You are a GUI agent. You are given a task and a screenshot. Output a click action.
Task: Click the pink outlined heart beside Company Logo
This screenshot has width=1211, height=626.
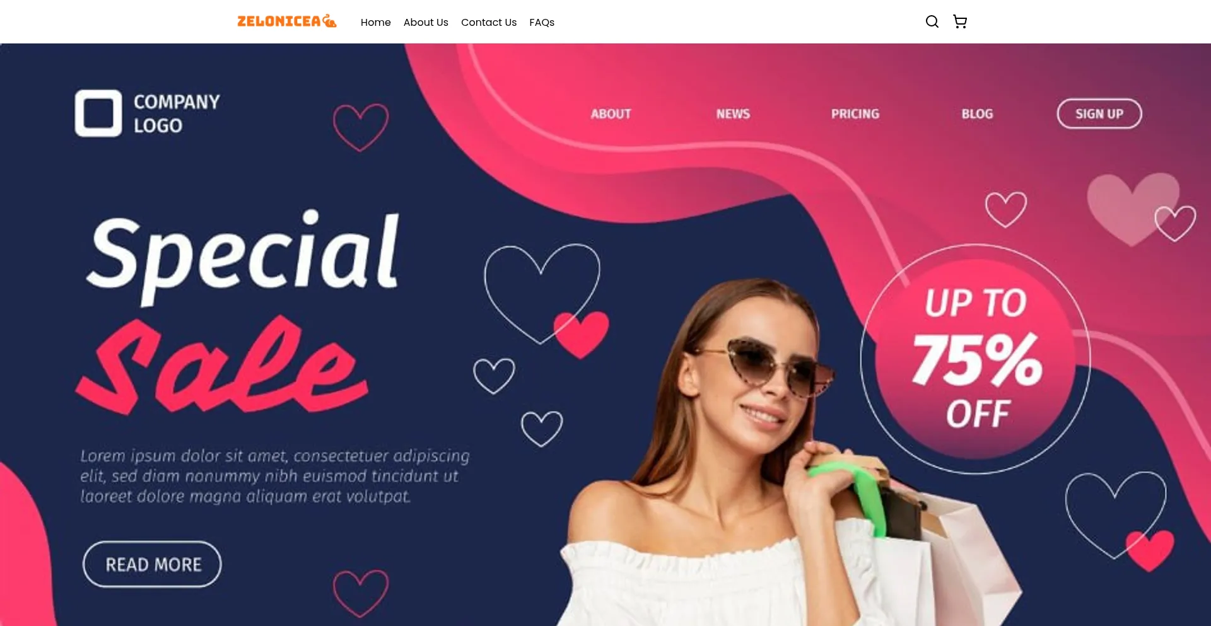(361, 127)
